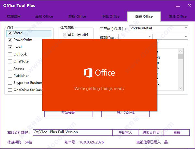The height and width of the screenshot is (149, 195).
Task: Switch to the 下载 Office tab
Action: click(110, 16)
